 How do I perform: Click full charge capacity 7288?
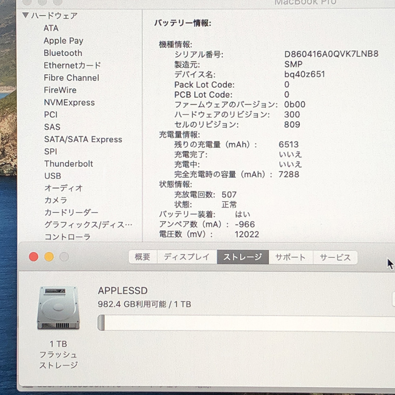click(289, 174)
